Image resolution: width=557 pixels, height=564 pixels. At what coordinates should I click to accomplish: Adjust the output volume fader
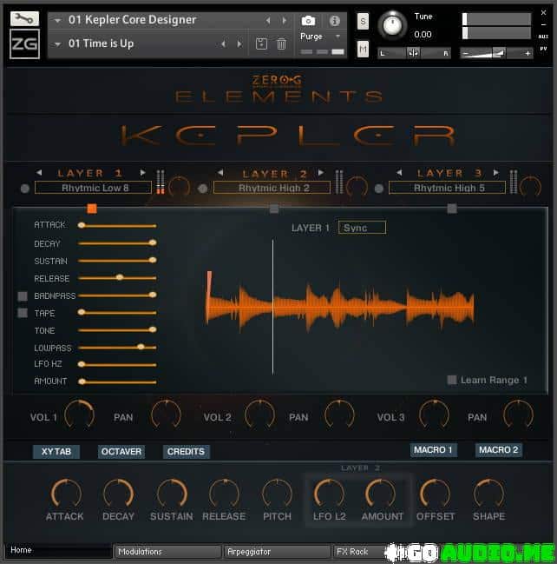click(x=496, y=53)
